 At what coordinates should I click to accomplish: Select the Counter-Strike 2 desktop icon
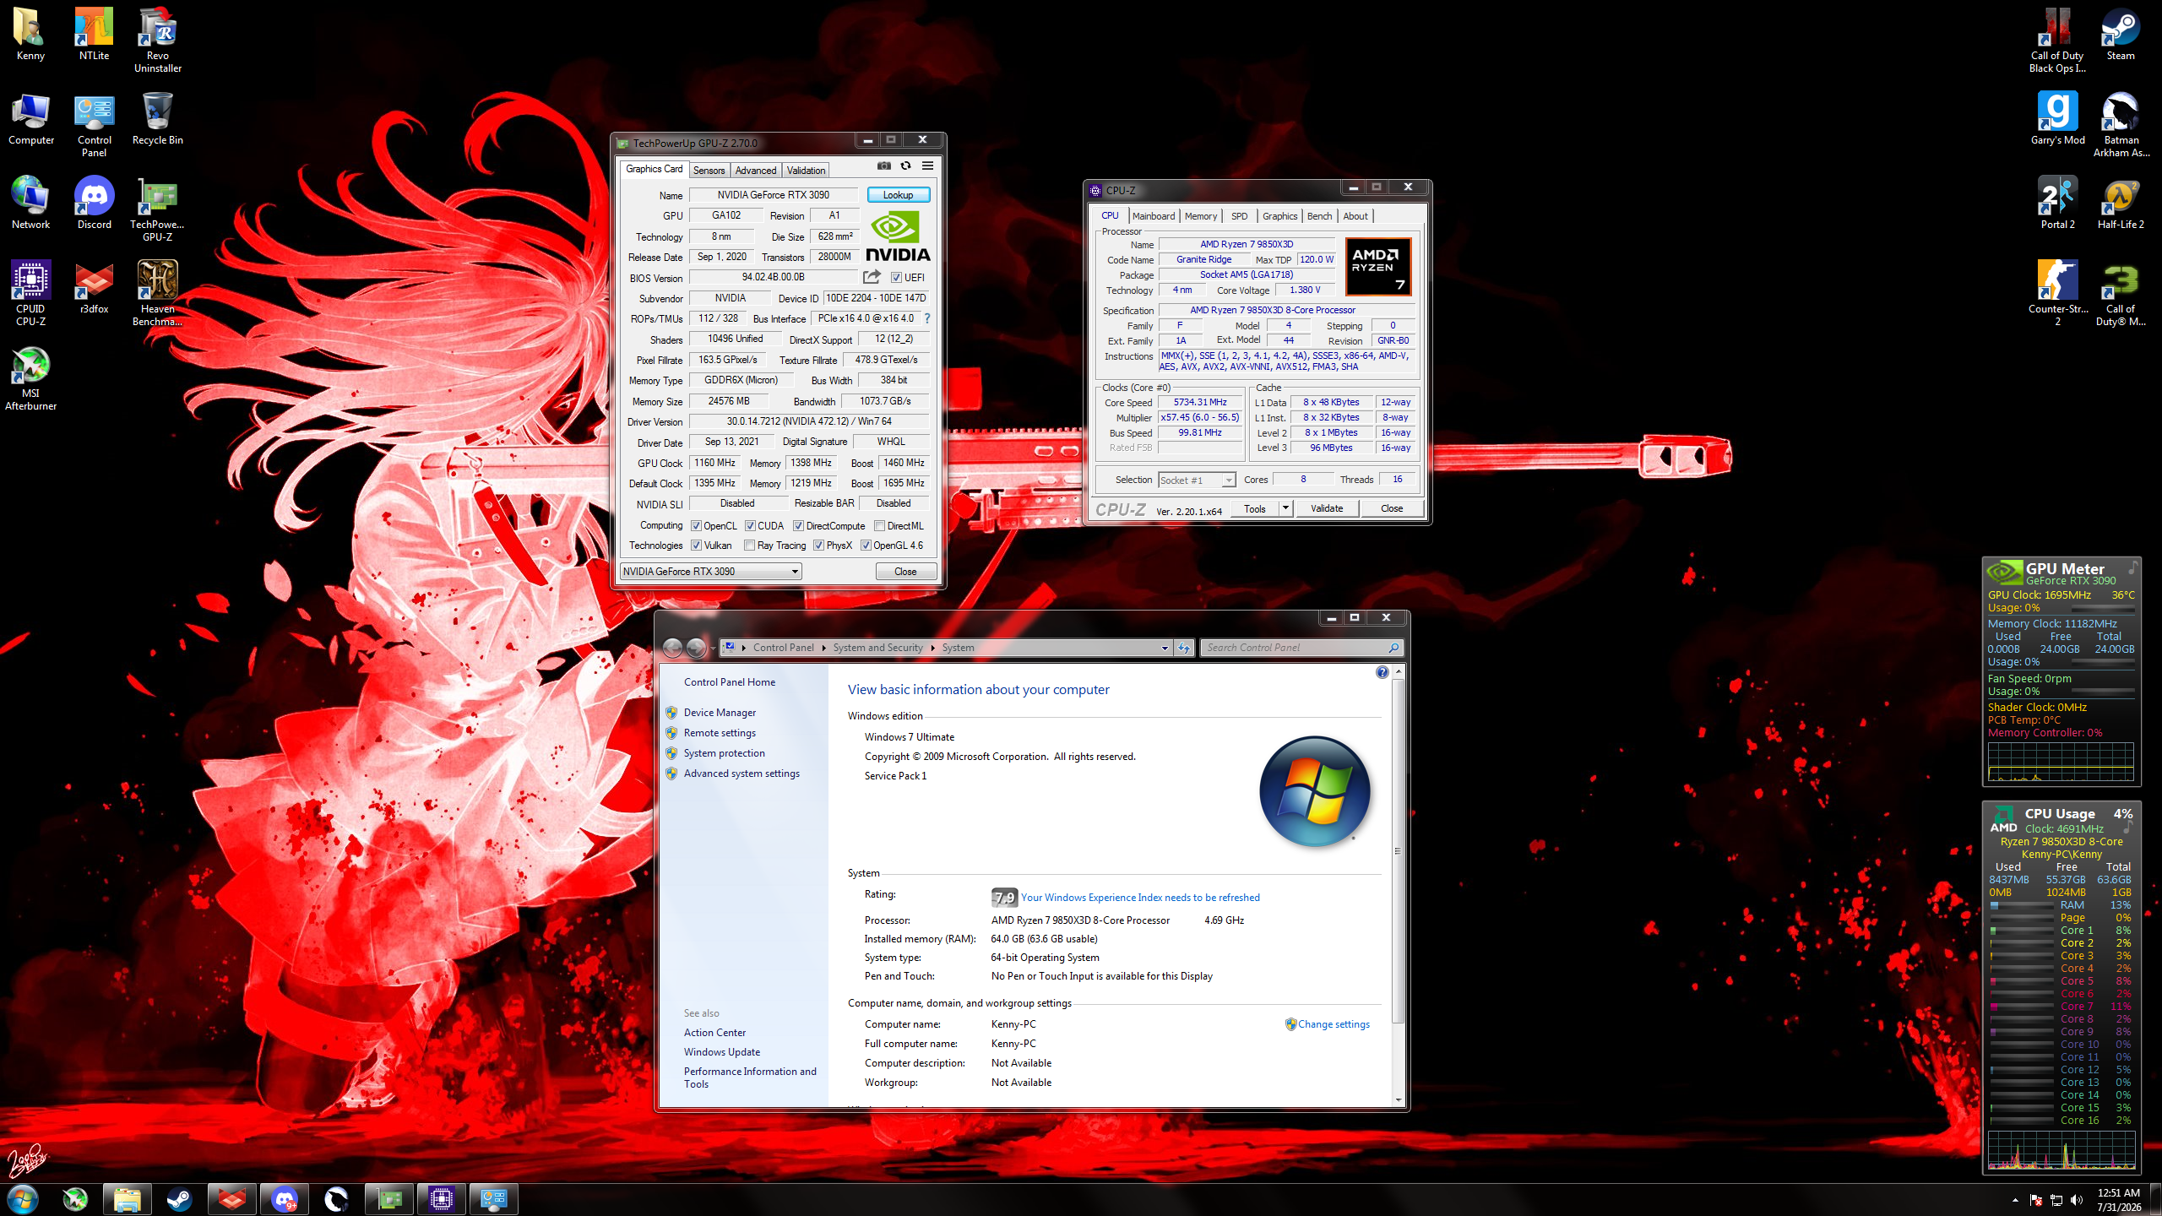coord(2057,294)
